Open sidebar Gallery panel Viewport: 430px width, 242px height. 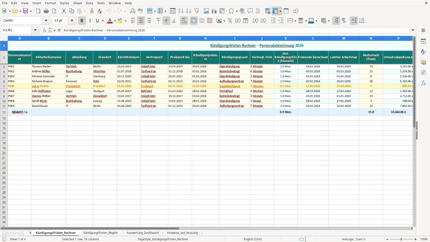tap(423, 62)
